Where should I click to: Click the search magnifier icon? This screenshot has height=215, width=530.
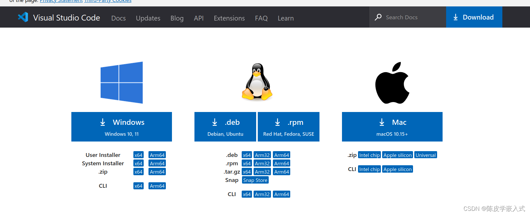tap(378, 17)
